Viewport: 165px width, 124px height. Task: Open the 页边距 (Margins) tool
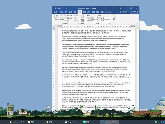click(x=62, y=18)
